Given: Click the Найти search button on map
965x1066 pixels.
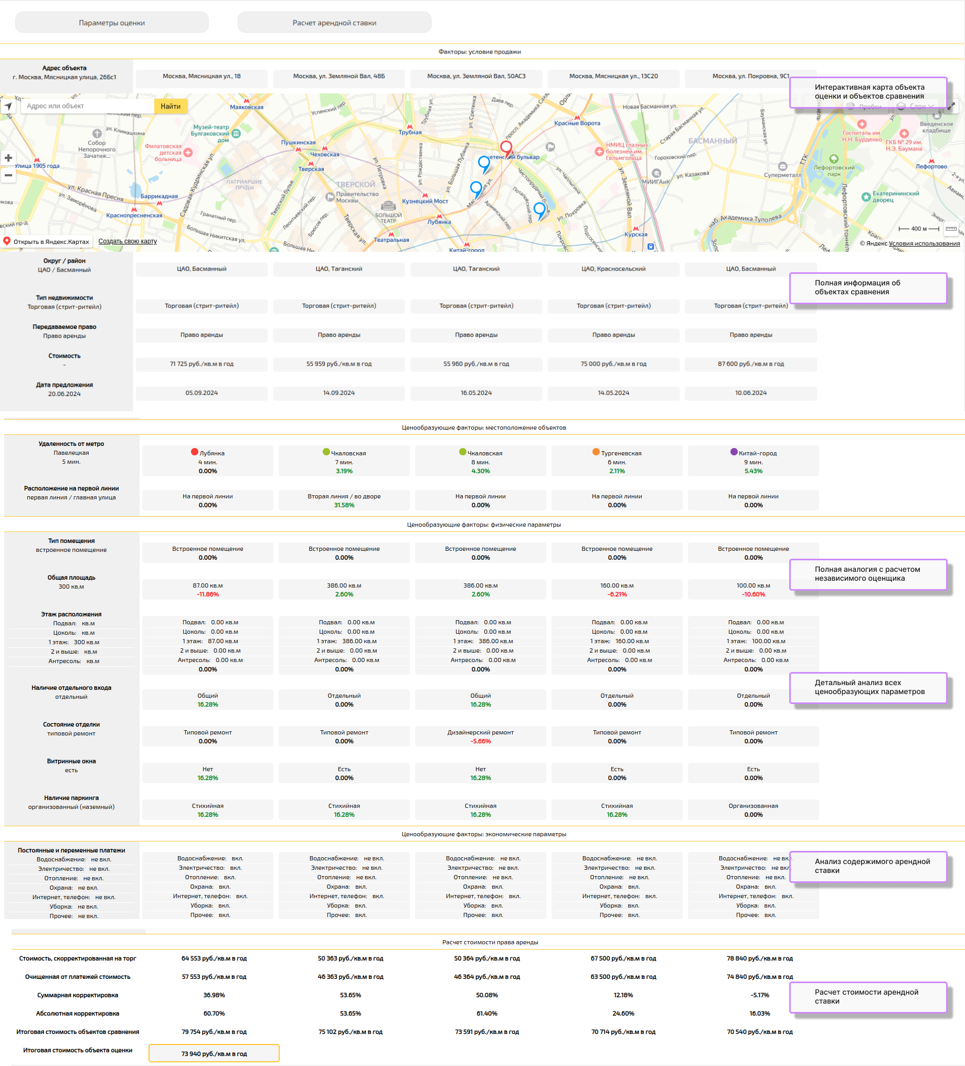Looking at the screenshot, I should 170,106.
